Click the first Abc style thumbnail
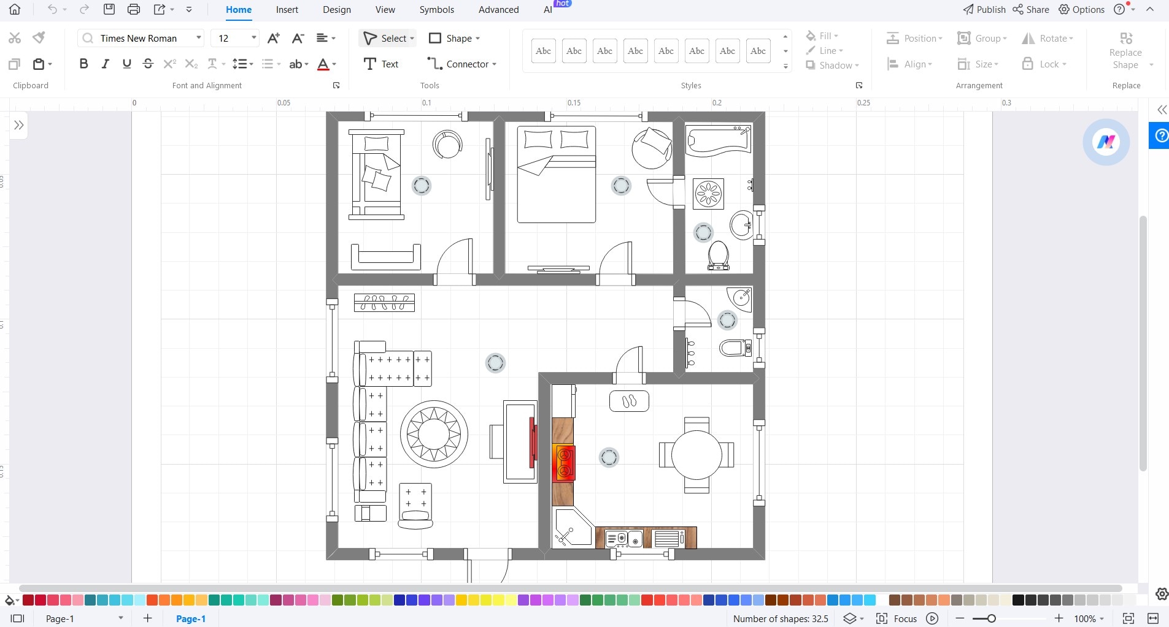 (543, 51)
